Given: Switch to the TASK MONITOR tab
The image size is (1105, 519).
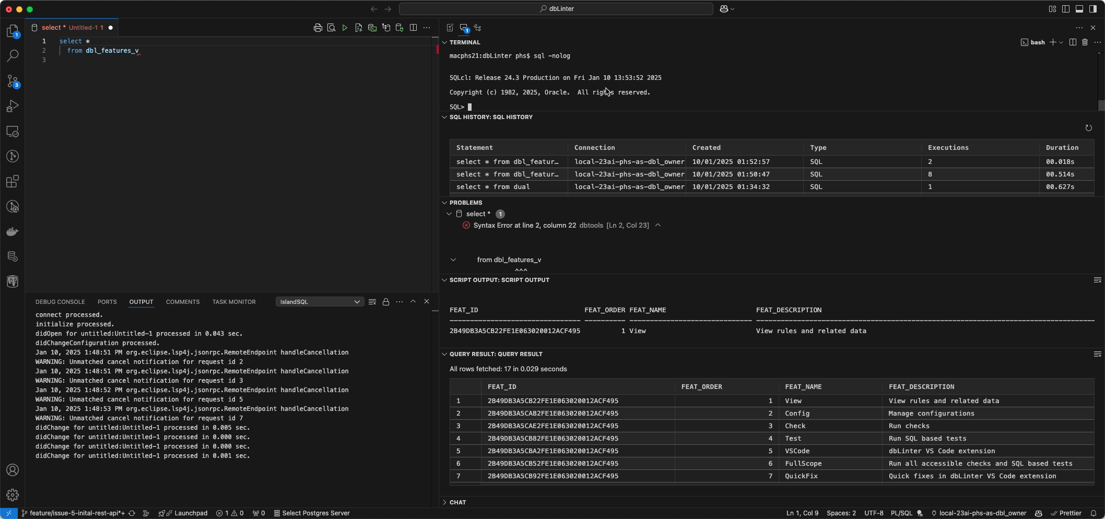Looking at the screenshot, I should pos(234,302).
